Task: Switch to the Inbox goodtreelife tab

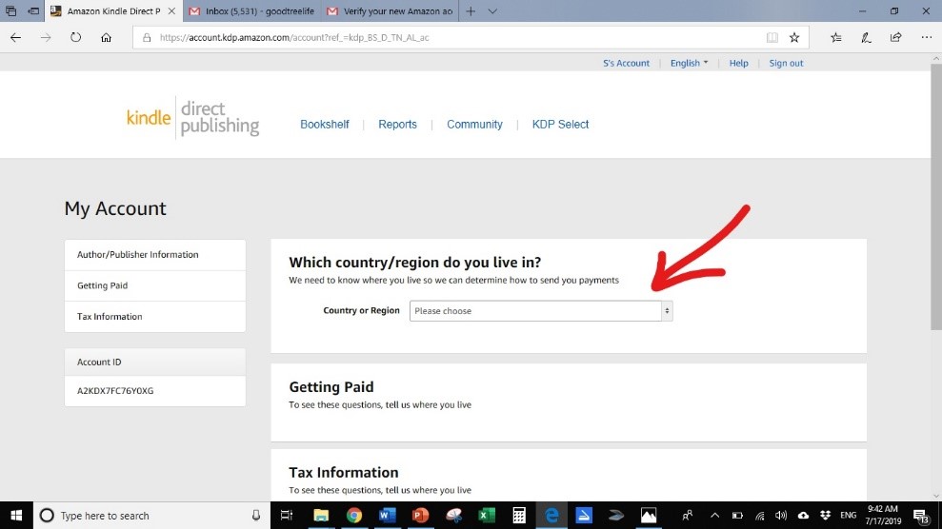Action: pos(251,10)
